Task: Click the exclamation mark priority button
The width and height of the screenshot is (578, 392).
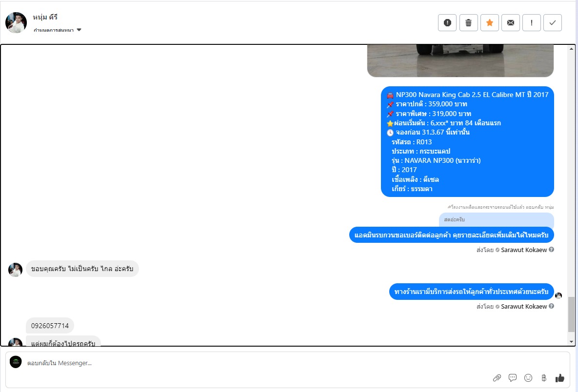Action: [x=532, y=23]
